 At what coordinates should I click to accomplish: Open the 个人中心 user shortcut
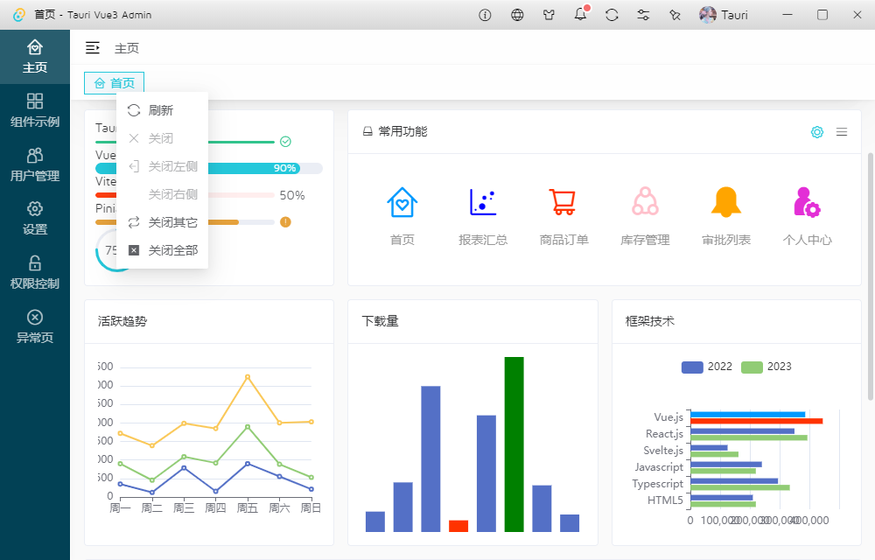coord(807,216)
